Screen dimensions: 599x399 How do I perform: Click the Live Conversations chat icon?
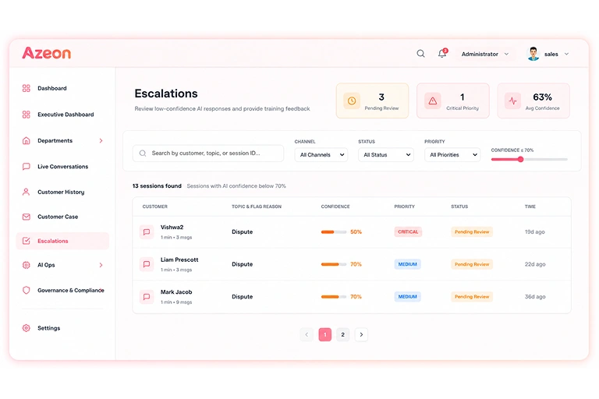[x=26, y=167]
